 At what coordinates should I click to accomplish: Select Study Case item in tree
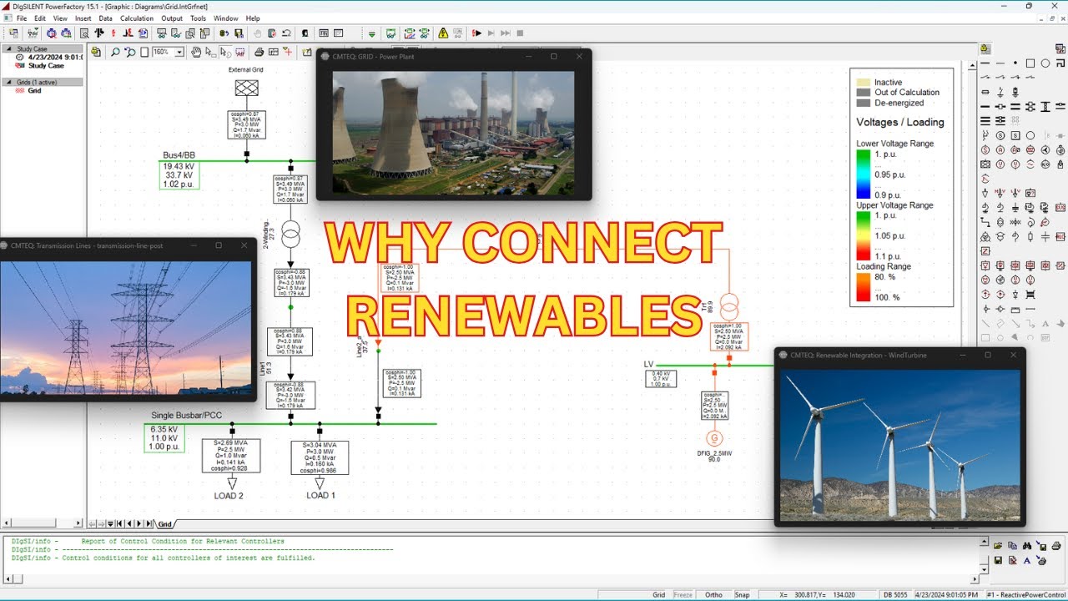46,65
